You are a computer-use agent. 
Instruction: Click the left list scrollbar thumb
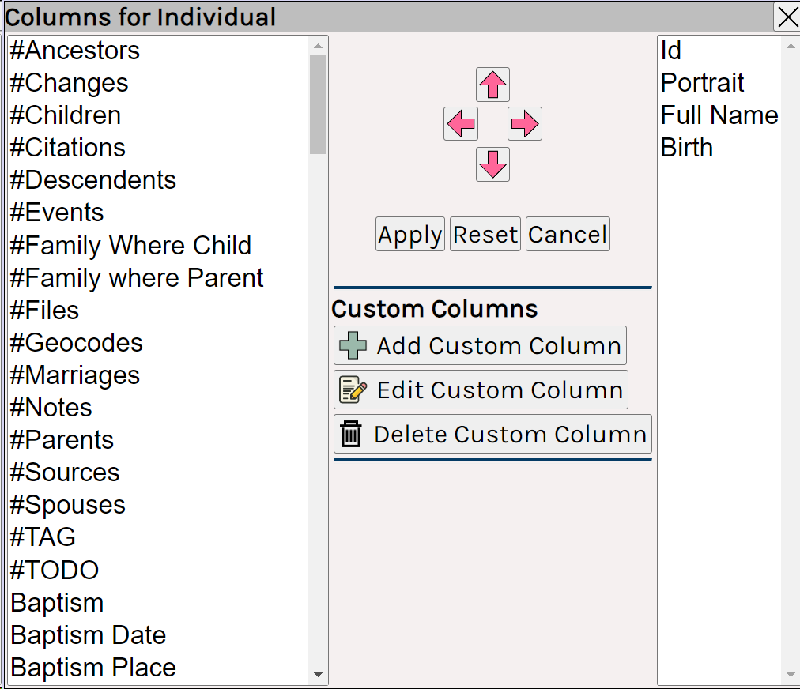[x=318, y=104]
